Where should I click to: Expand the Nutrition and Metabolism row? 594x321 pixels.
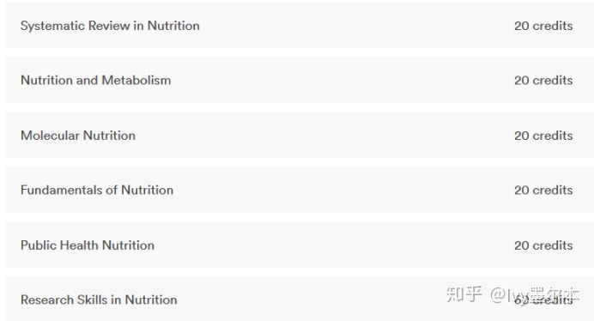[x=300, y=80]
